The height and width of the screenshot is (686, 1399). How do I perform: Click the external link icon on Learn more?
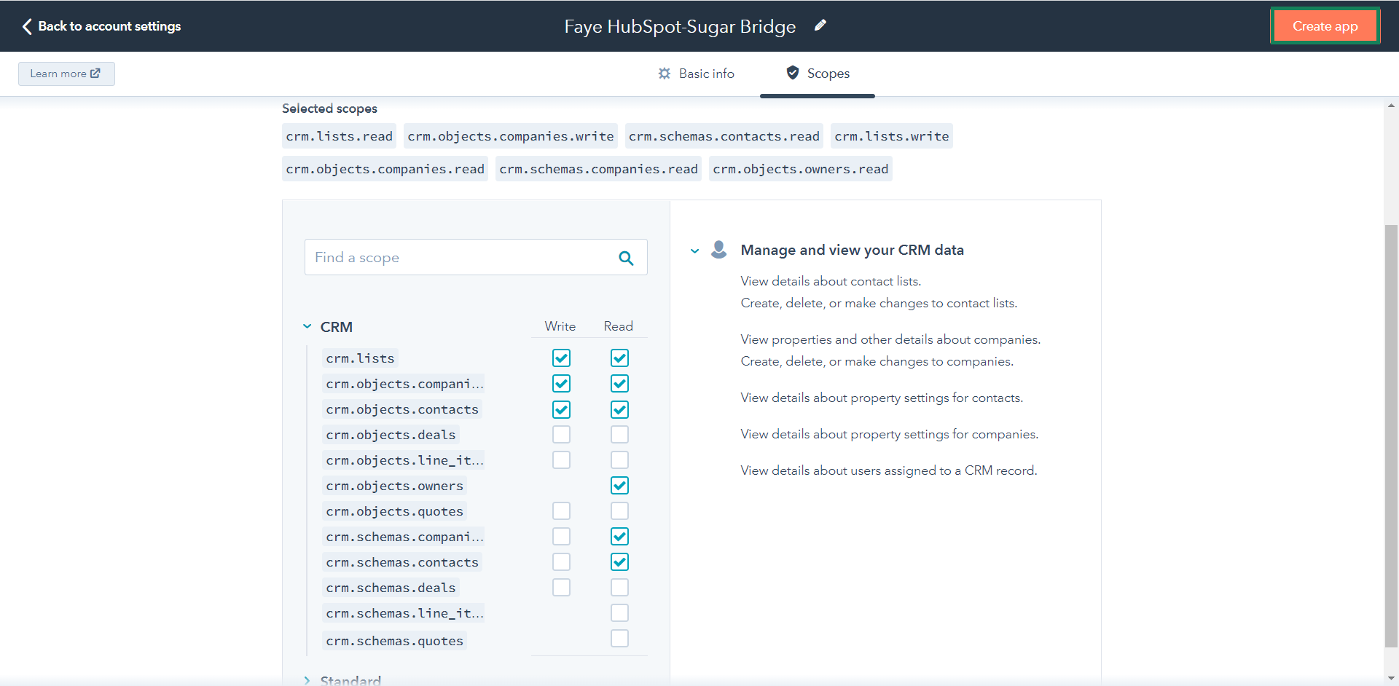(x=95, y=74)
